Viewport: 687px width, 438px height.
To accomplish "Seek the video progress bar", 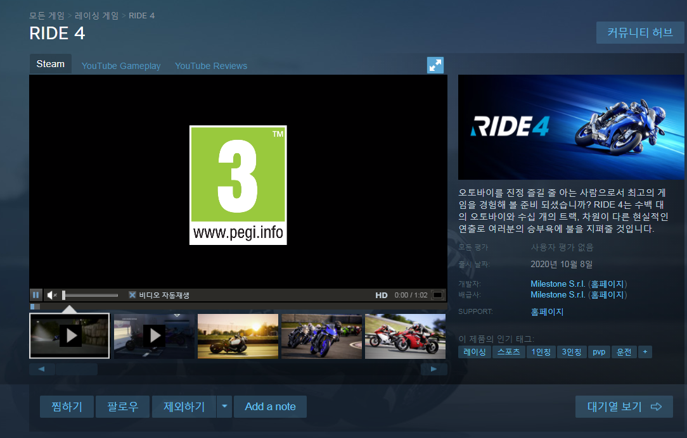I will point(238,307).
